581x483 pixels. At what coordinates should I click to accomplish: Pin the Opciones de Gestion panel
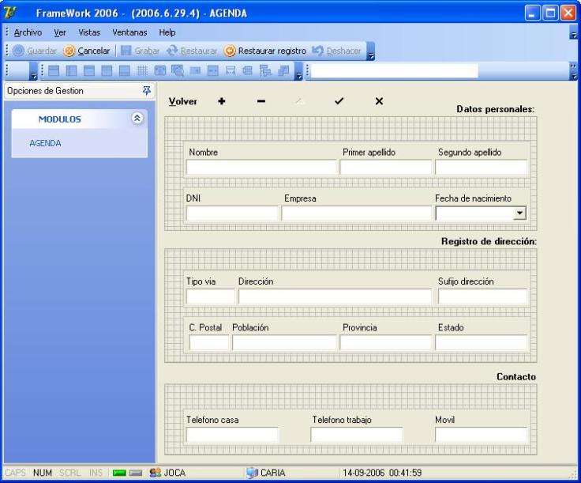point(147,91)
